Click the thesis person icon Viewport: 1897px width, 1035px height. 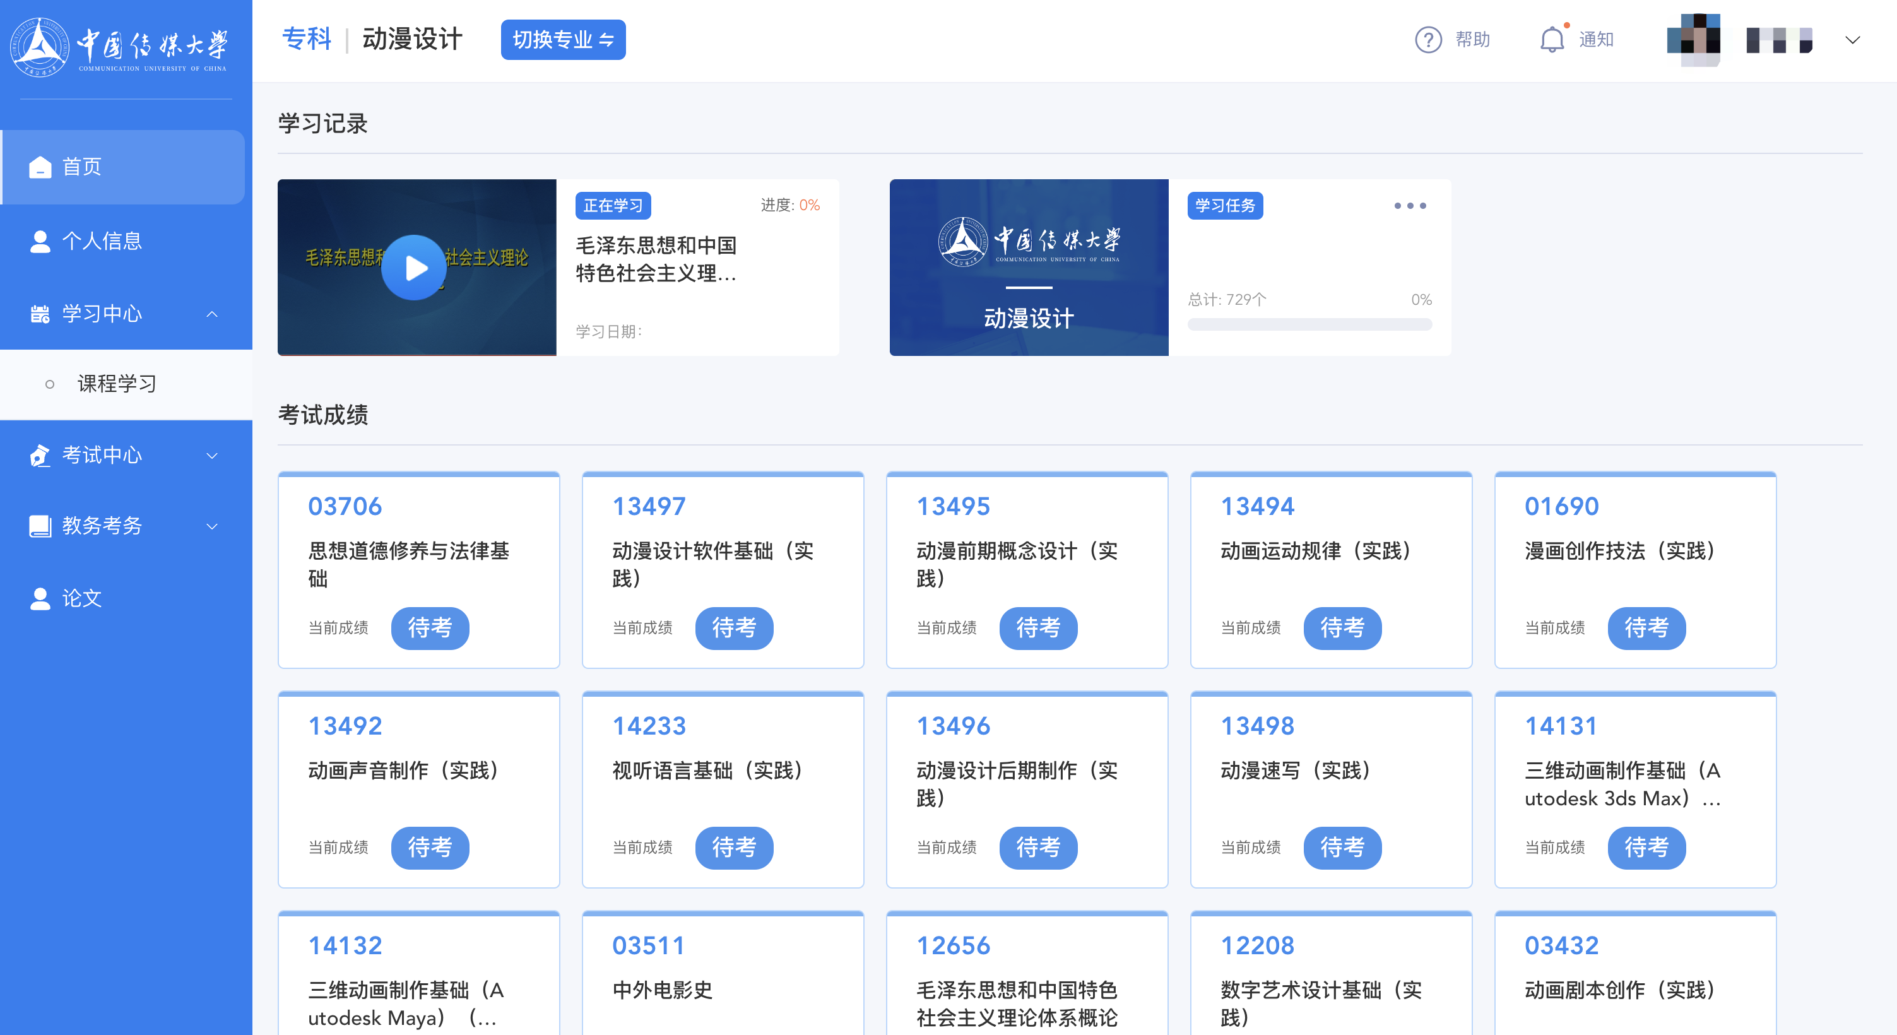(40, 598)
